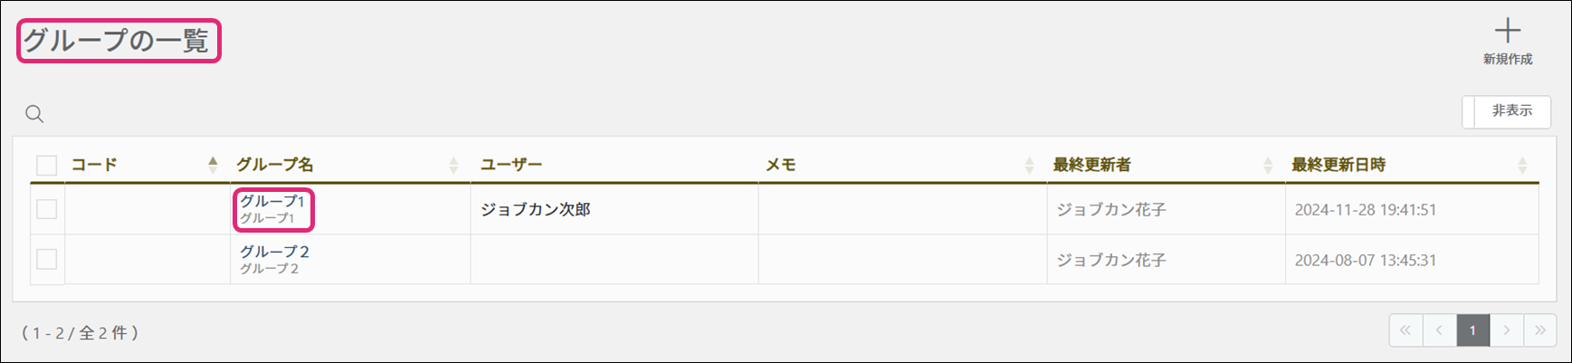Image resolution: width=1572 pixels, height=363 pixels.
Task: Open the search magnifier icon
Action: pos(34,114)
